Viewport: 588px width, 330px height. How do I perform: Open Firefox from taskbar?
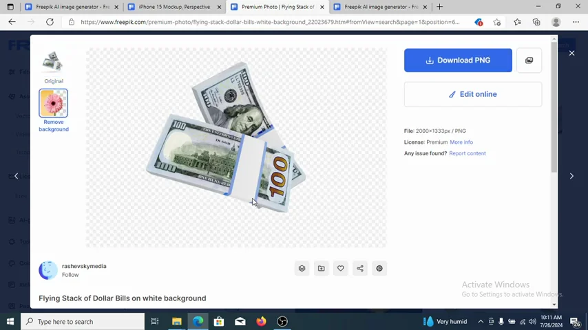261,321
